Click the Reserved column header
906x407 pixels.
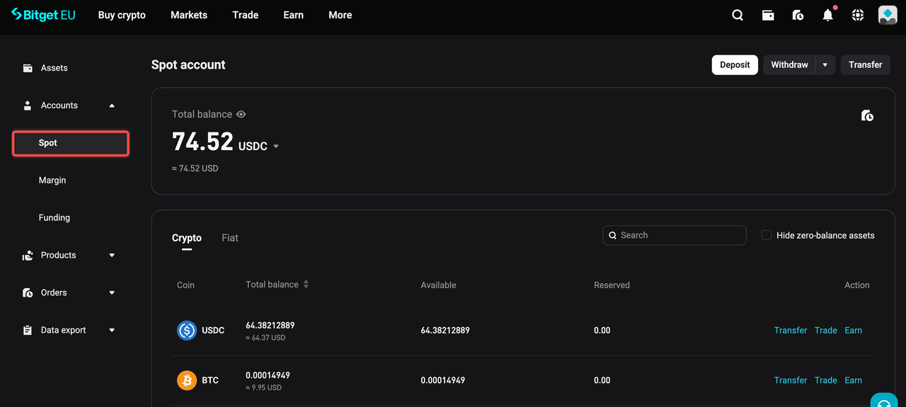tap(612, 285)
